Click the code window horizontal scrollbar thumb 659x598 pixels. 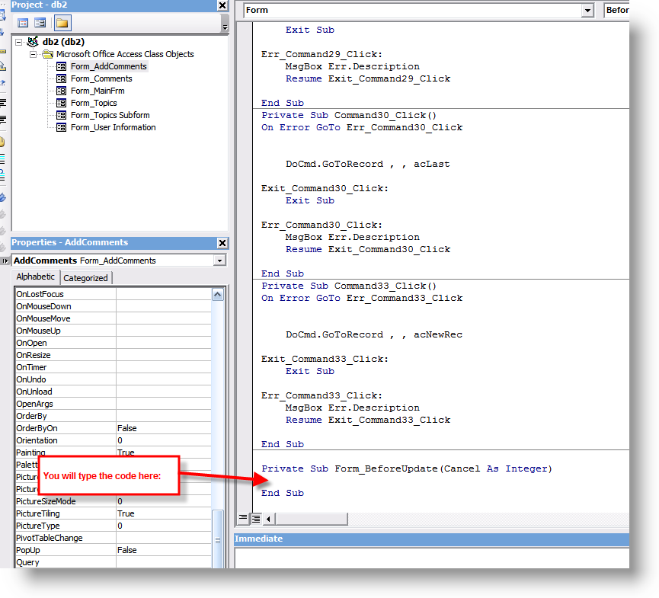tap(312, 519)
